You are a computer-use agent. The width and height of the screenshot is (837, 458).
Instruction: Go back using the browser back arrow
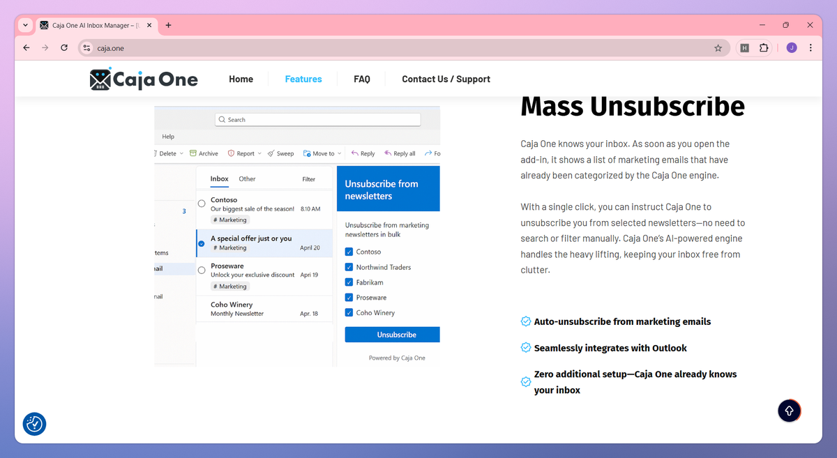[x=27, y=48]
